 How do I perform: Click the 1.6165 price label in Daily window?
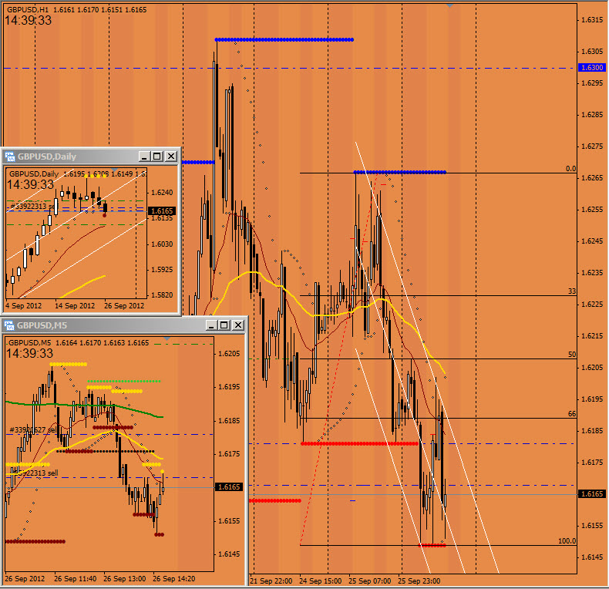(x=162, y=210)
